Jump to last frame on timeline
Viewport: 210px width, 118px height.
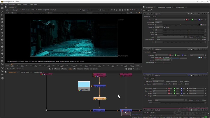(x=85, y=69)
